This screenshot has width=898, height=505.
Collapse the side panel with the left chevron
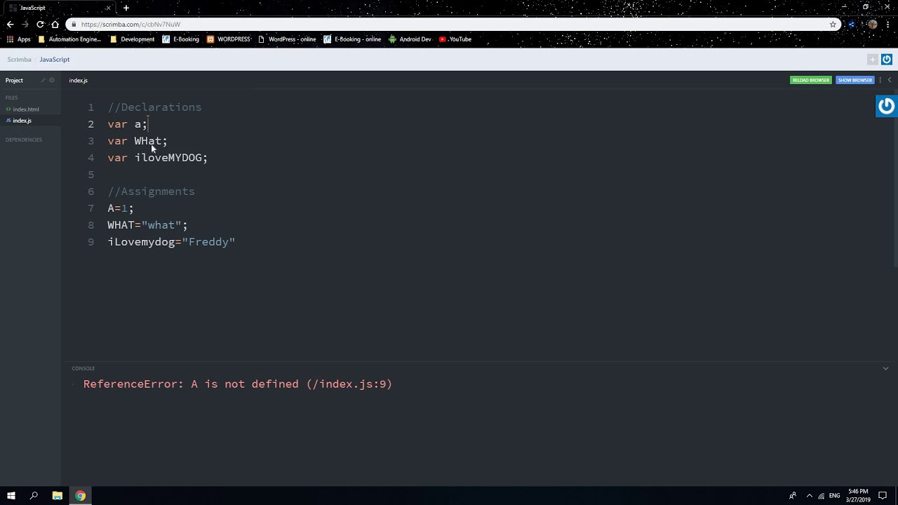[889, 80]
